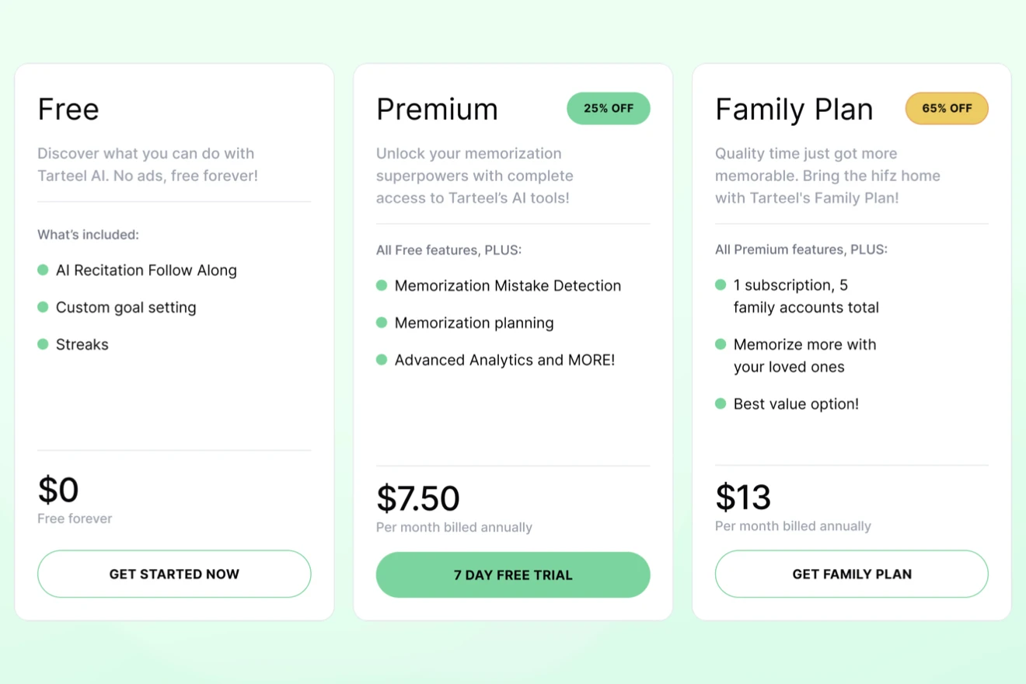Screen dimensions: 1026x684
Task: Click the bullet beside Memorization Mistake Detection
Action: 382,285
